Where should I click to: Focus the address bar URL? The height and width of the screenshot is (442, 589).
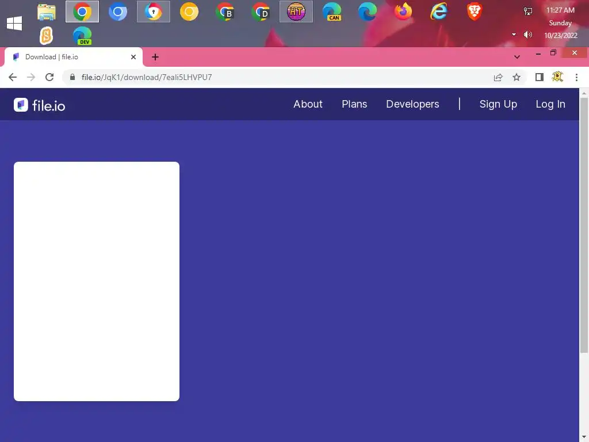point(147,77)
